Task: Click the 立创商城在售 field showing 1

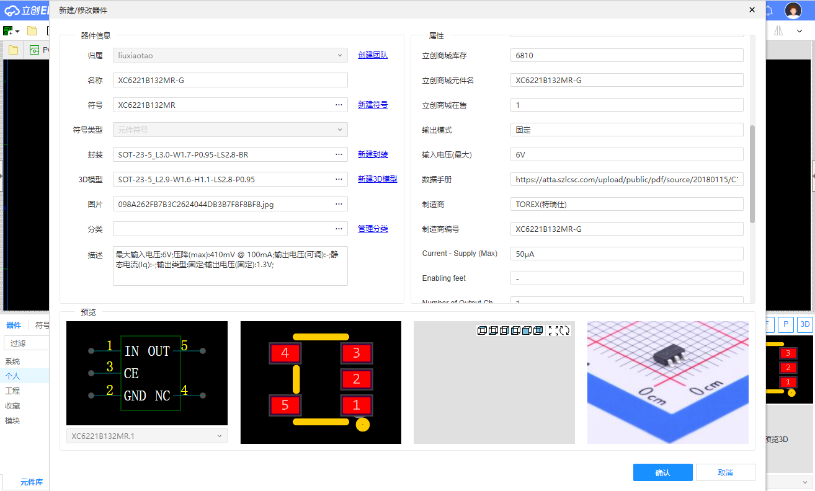Action: click(x=626, y=105)
